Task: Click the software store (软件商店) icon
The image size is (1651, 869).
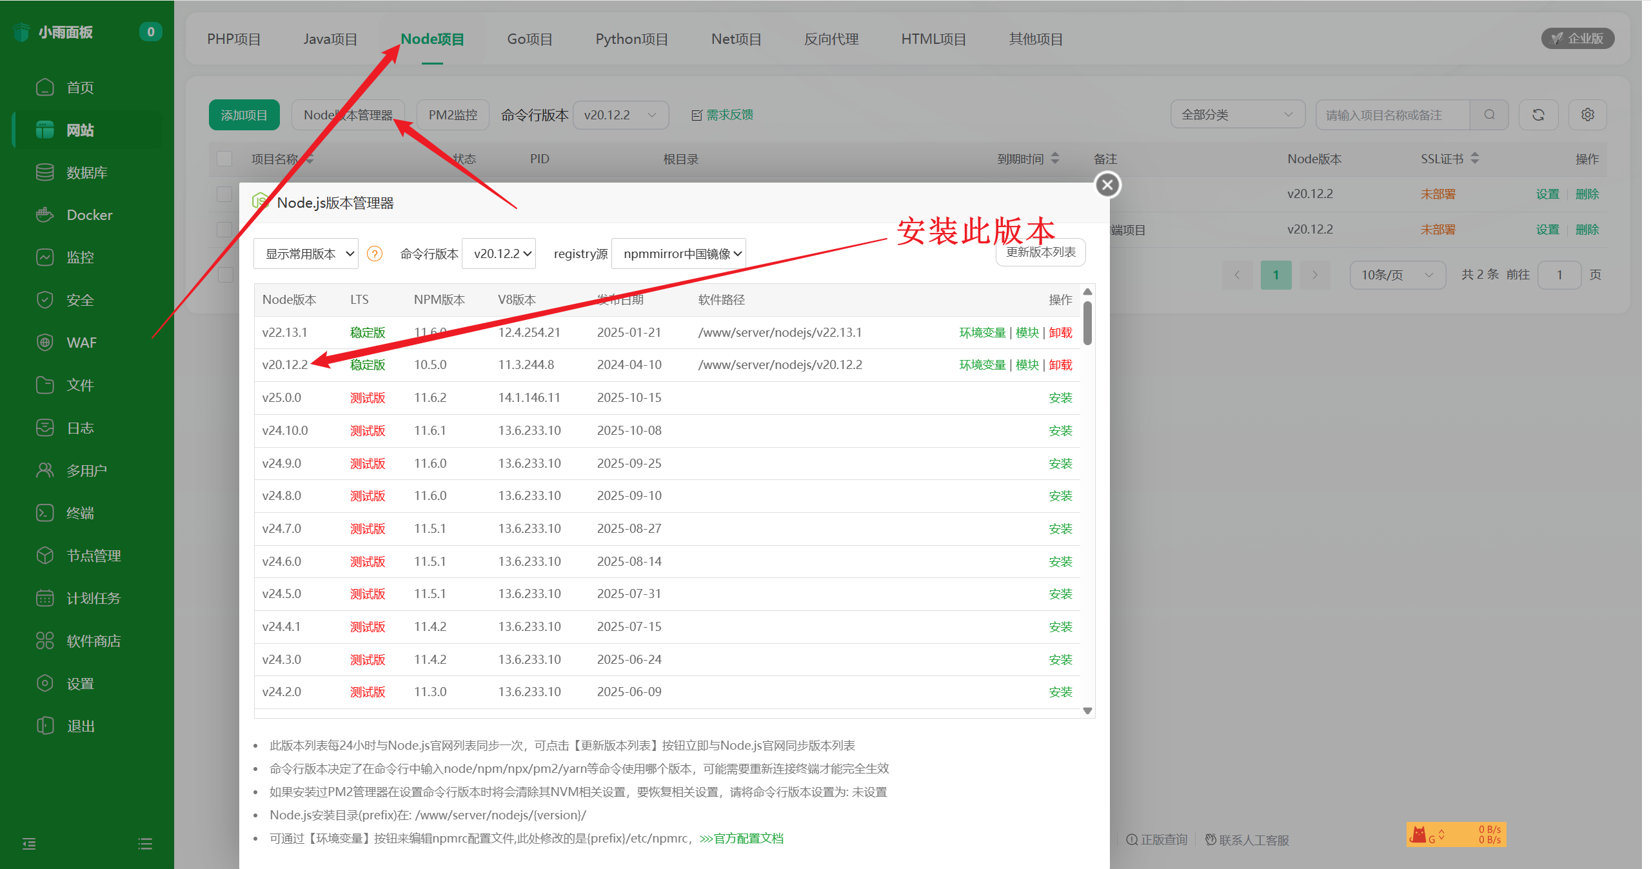Action: [44, 641]
